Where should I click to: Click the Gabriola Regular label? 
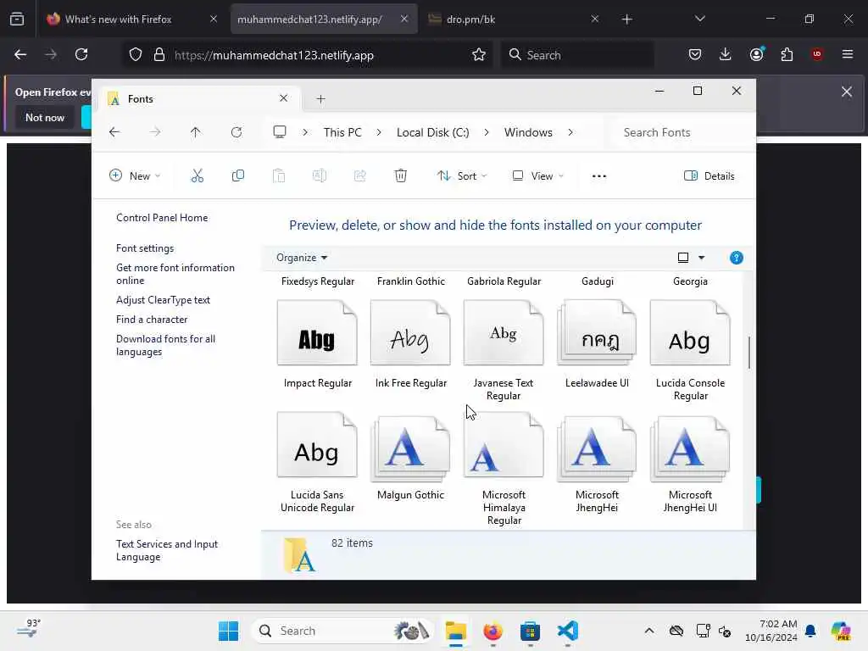pos(504,281)
